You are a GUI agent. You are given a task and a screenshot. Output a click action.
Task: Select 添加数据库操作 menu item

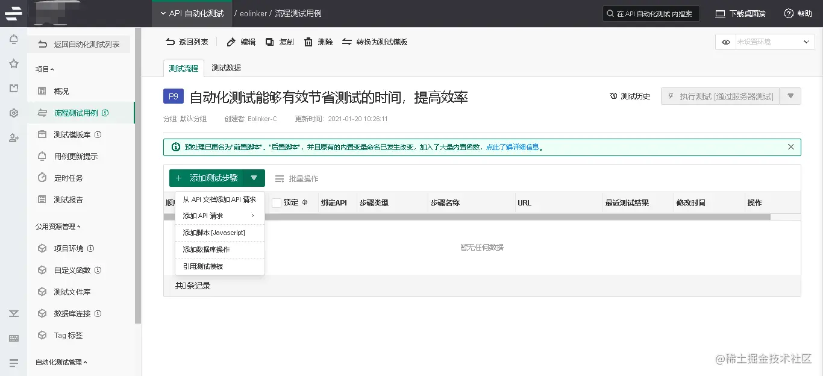tap(220, 249)
